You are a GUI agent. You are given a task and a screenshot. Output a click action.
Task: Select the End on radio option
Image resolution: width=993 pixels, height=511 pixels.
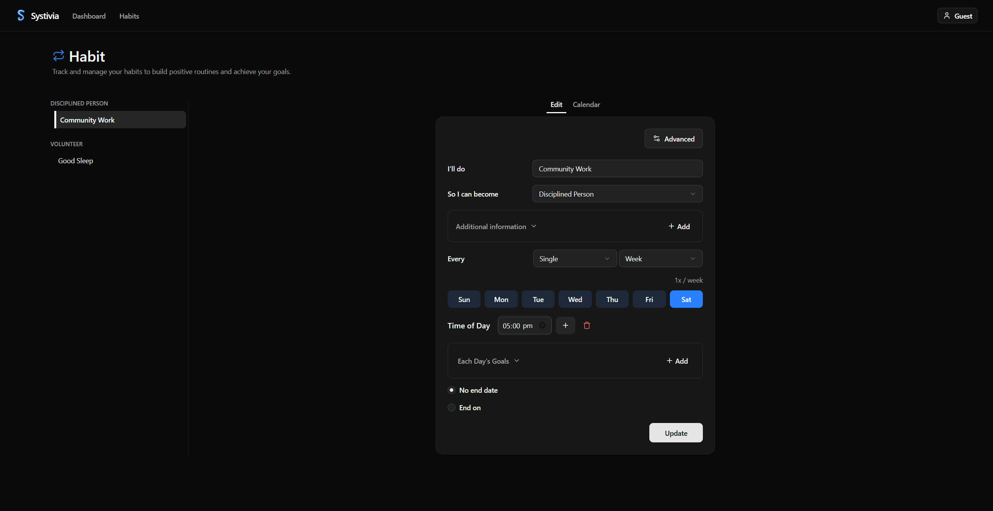click(x=452, y=407)
